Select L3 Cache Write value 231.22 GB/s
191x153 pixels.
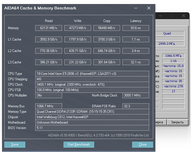[x=78, y=62]
